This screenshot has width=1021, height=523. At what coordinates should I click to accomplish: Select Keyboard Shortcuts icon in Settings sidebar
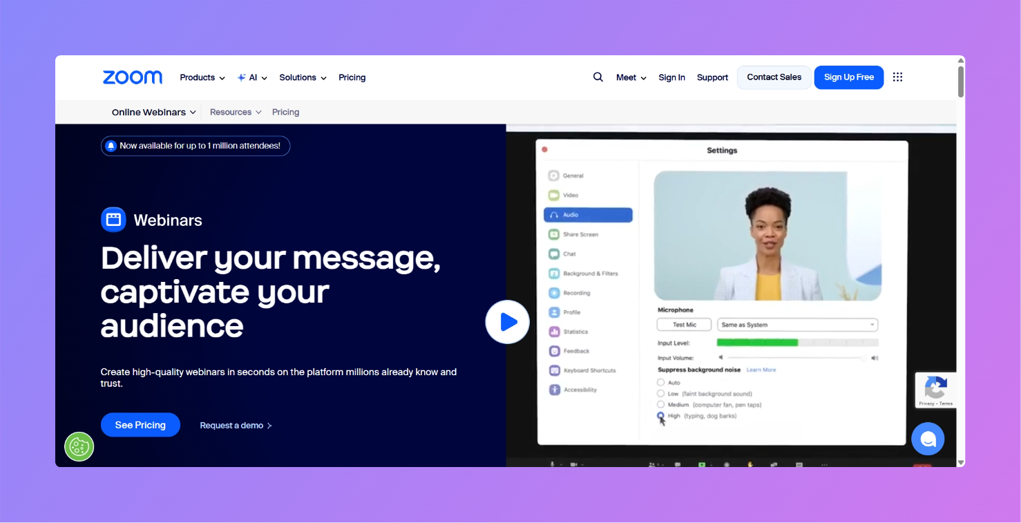pos(553,370)
